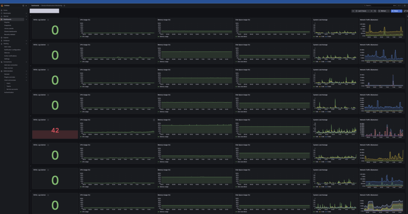Open the refresh interval dropdown arrow
Image resolution: width=408 pixels, height=214 pixels.
tap(388, 11)
